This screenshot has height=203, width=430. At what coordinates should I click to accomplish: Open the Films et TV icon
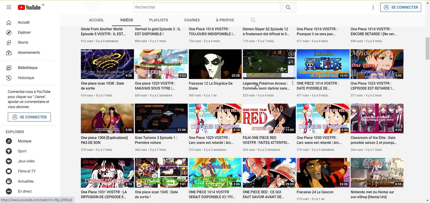(x=9, y=171)
